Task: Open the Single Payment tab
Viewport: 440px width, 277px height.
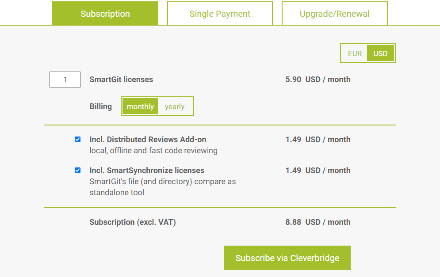Action: point(220,13)
